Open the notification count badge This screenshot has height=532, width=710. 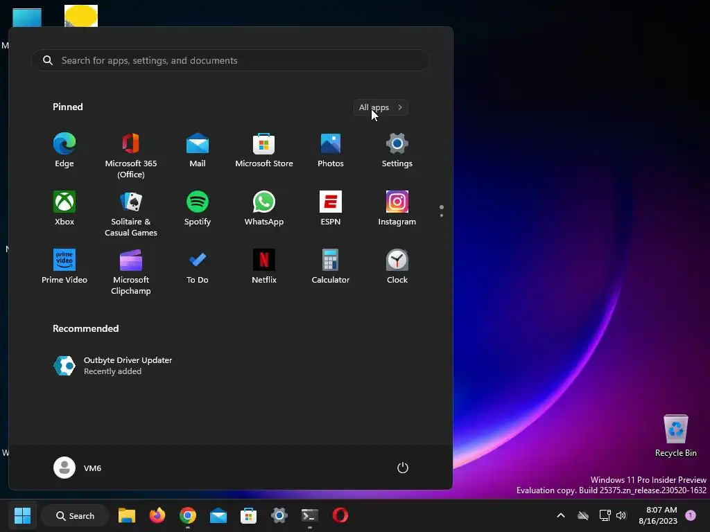(691, 515)
